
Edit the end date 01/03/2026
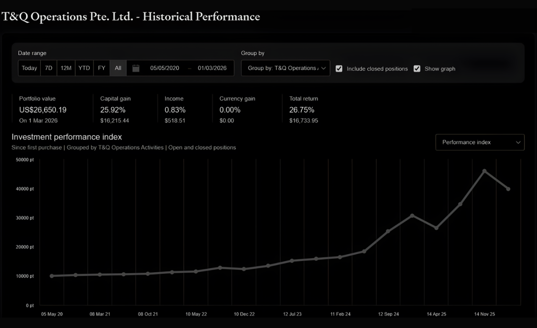[x=212, y=68]
